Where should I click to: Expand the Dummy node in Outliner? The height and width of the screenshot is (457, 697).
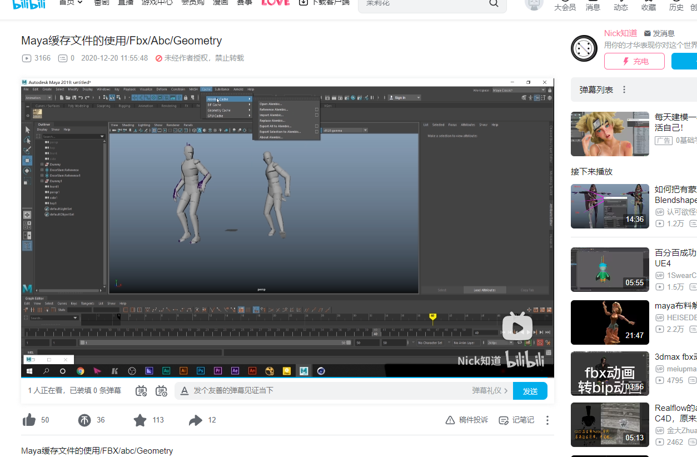tap(42, 165)
